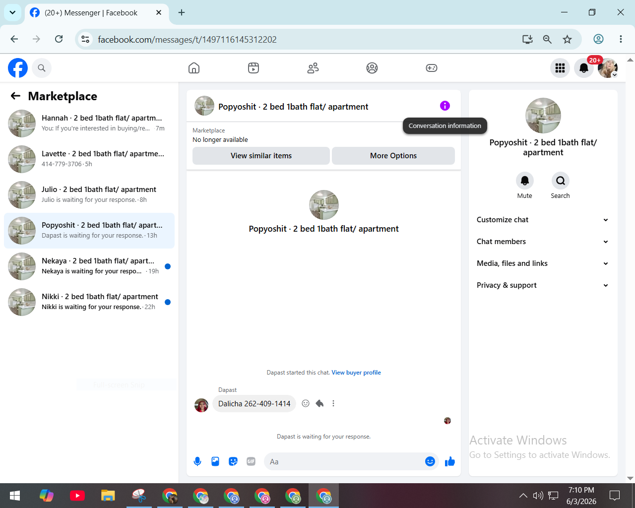This screenshot has height=508, width=635.
Task: Choose a sticker from the sticker icon
Action: tap(233, 461)
